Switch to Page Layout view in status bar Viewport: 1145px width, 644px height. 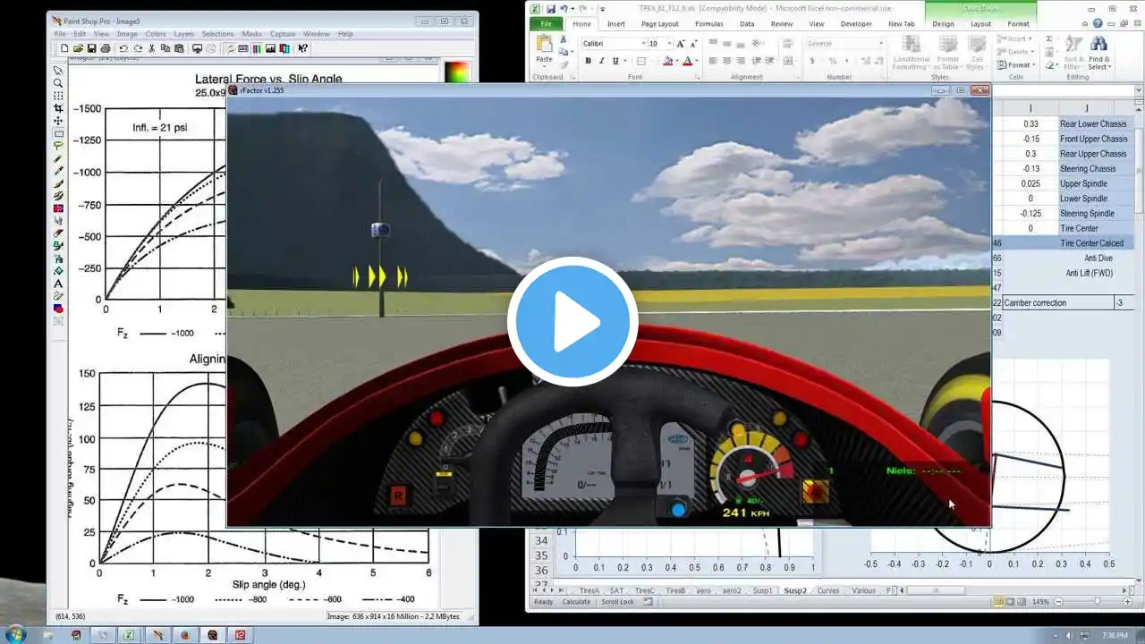click(1011, 602)
